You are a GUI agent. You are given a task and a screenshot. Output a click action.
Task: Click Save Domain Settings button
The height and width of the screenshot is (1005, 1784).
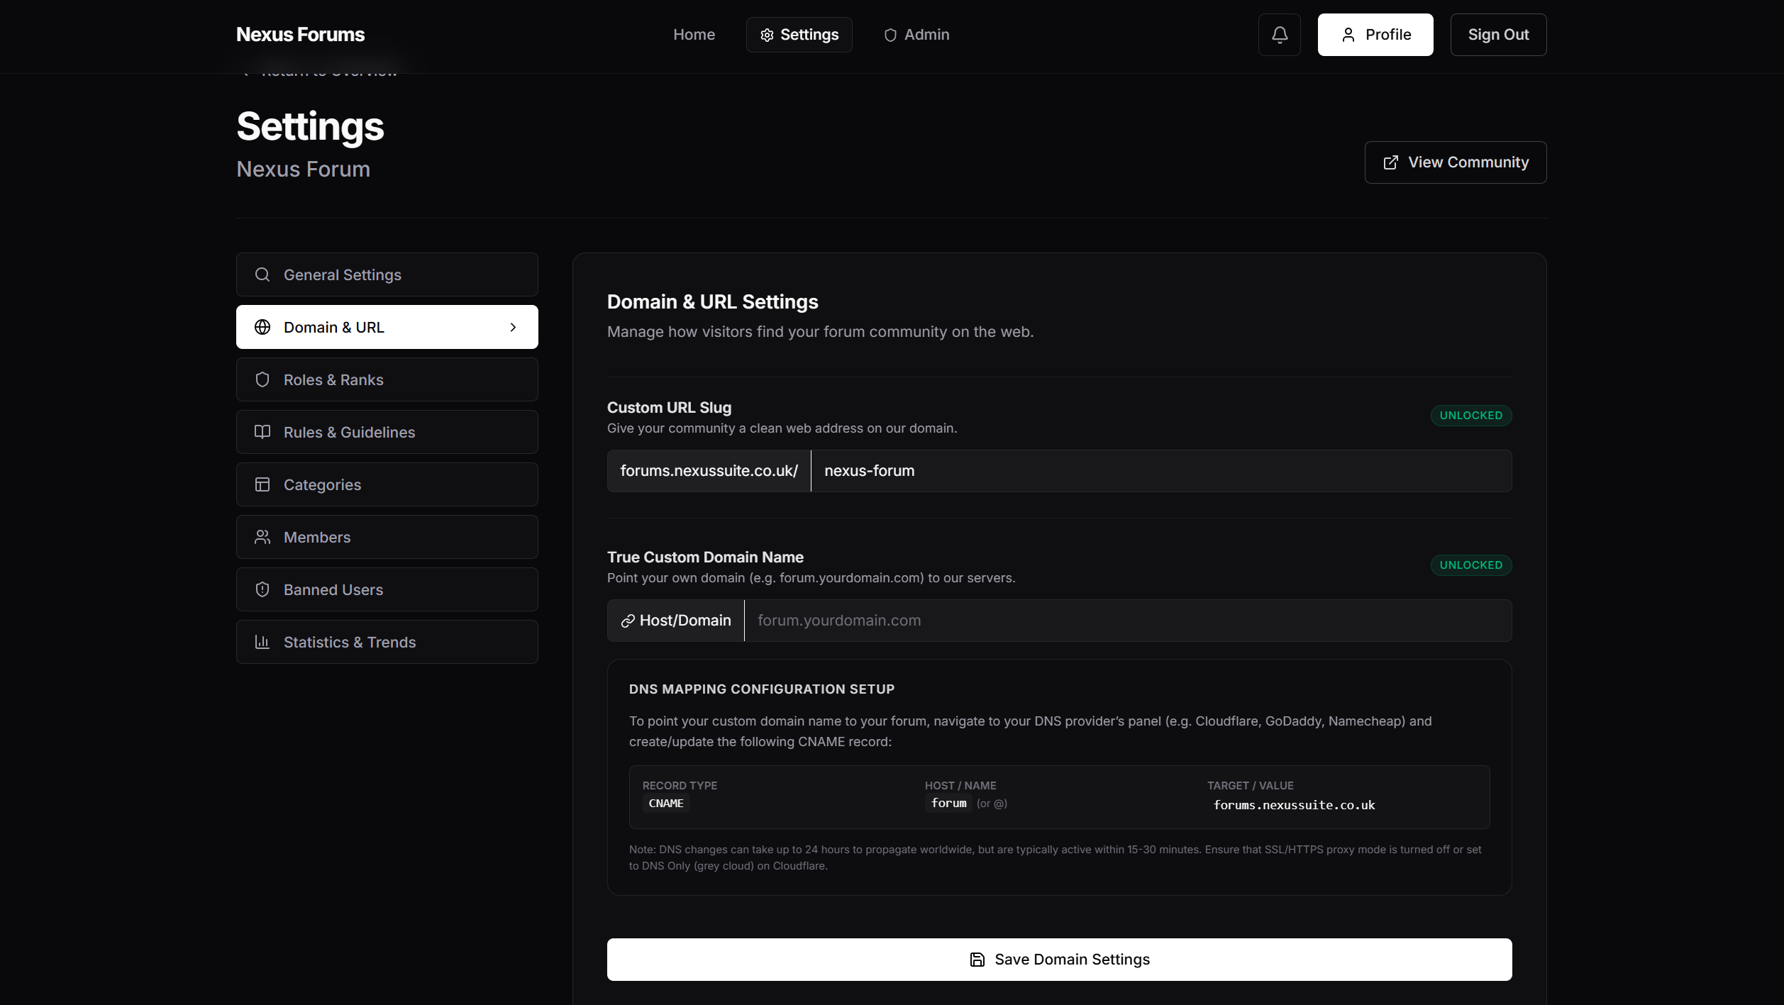click(x=1059, y=960)
